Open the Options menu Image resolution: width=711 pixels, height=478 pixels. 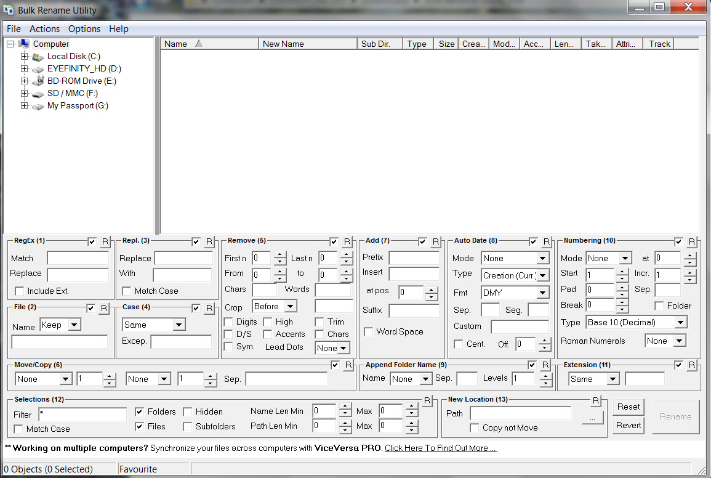click(84, 29)
